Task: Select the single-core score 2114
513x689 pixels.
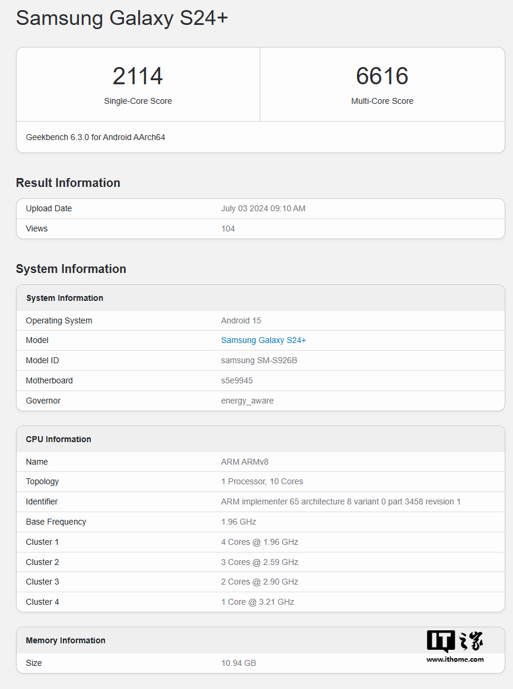Action: 138,76
